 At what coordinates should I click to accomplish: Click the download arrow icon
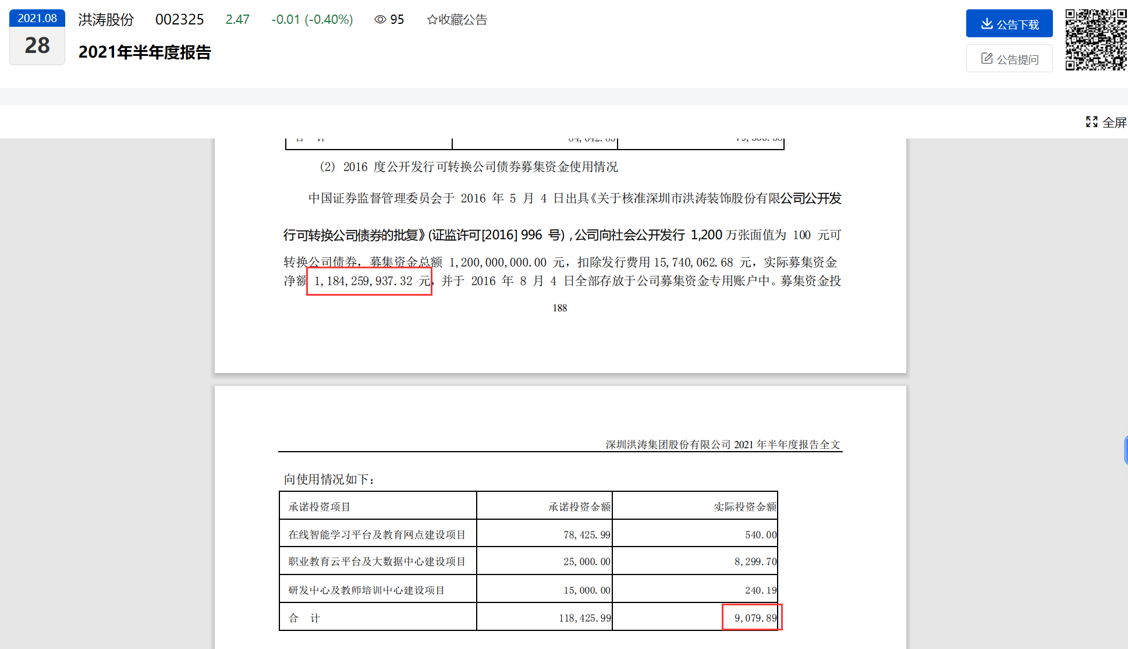click(x=987, y=24)
